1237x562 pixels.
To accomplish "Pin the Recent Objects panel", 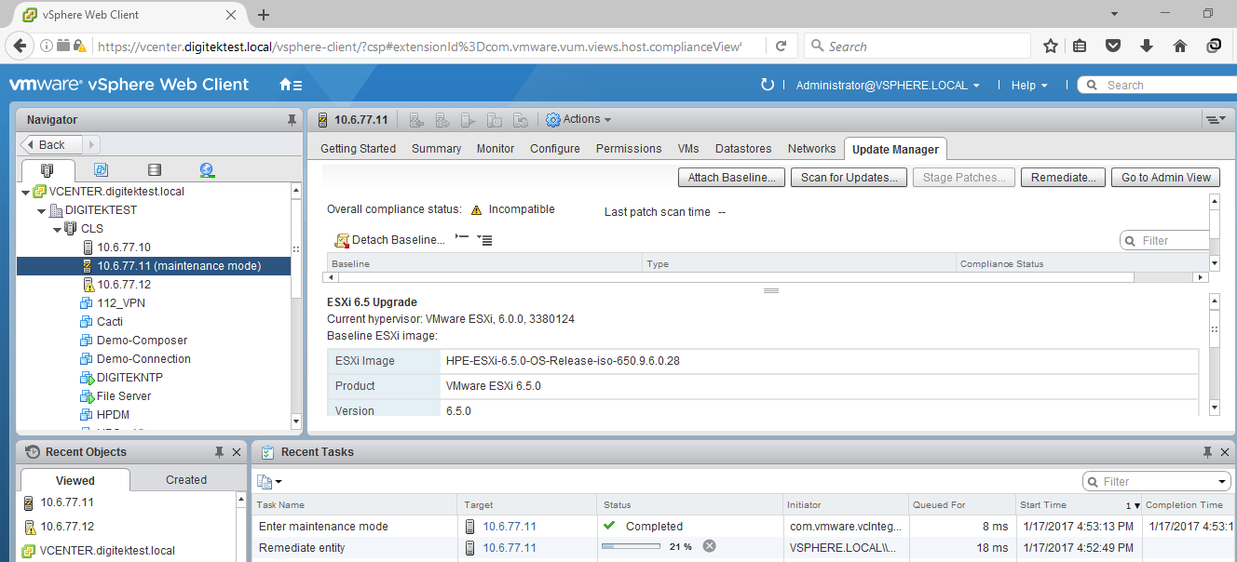I will tap(219, 452).
